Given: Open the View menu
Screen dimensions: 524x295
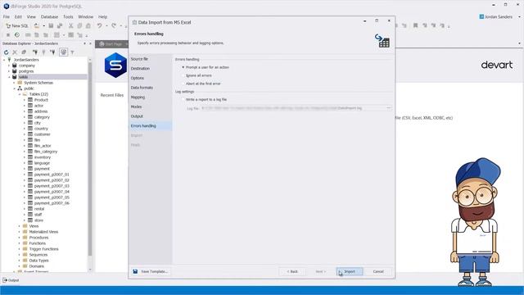Looking at the screenshot, I should [x=31, y=16].
